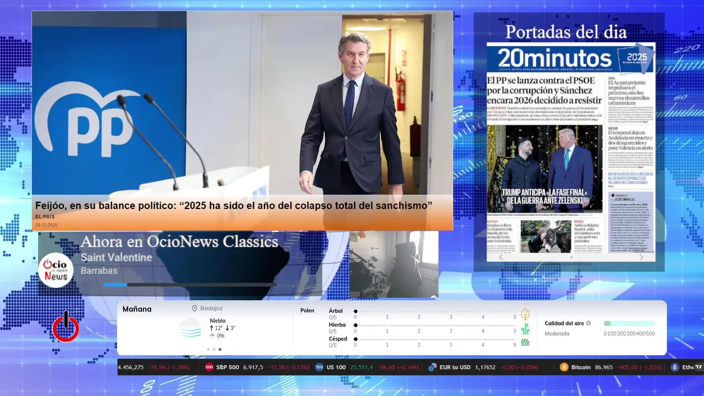The image size is (704, 396).
Task: Click the 'Mañana' forecast label
Action: point(137,309)
